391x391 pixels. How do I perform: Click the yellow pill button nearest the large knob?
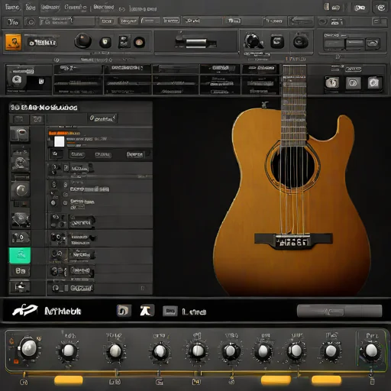68,380
